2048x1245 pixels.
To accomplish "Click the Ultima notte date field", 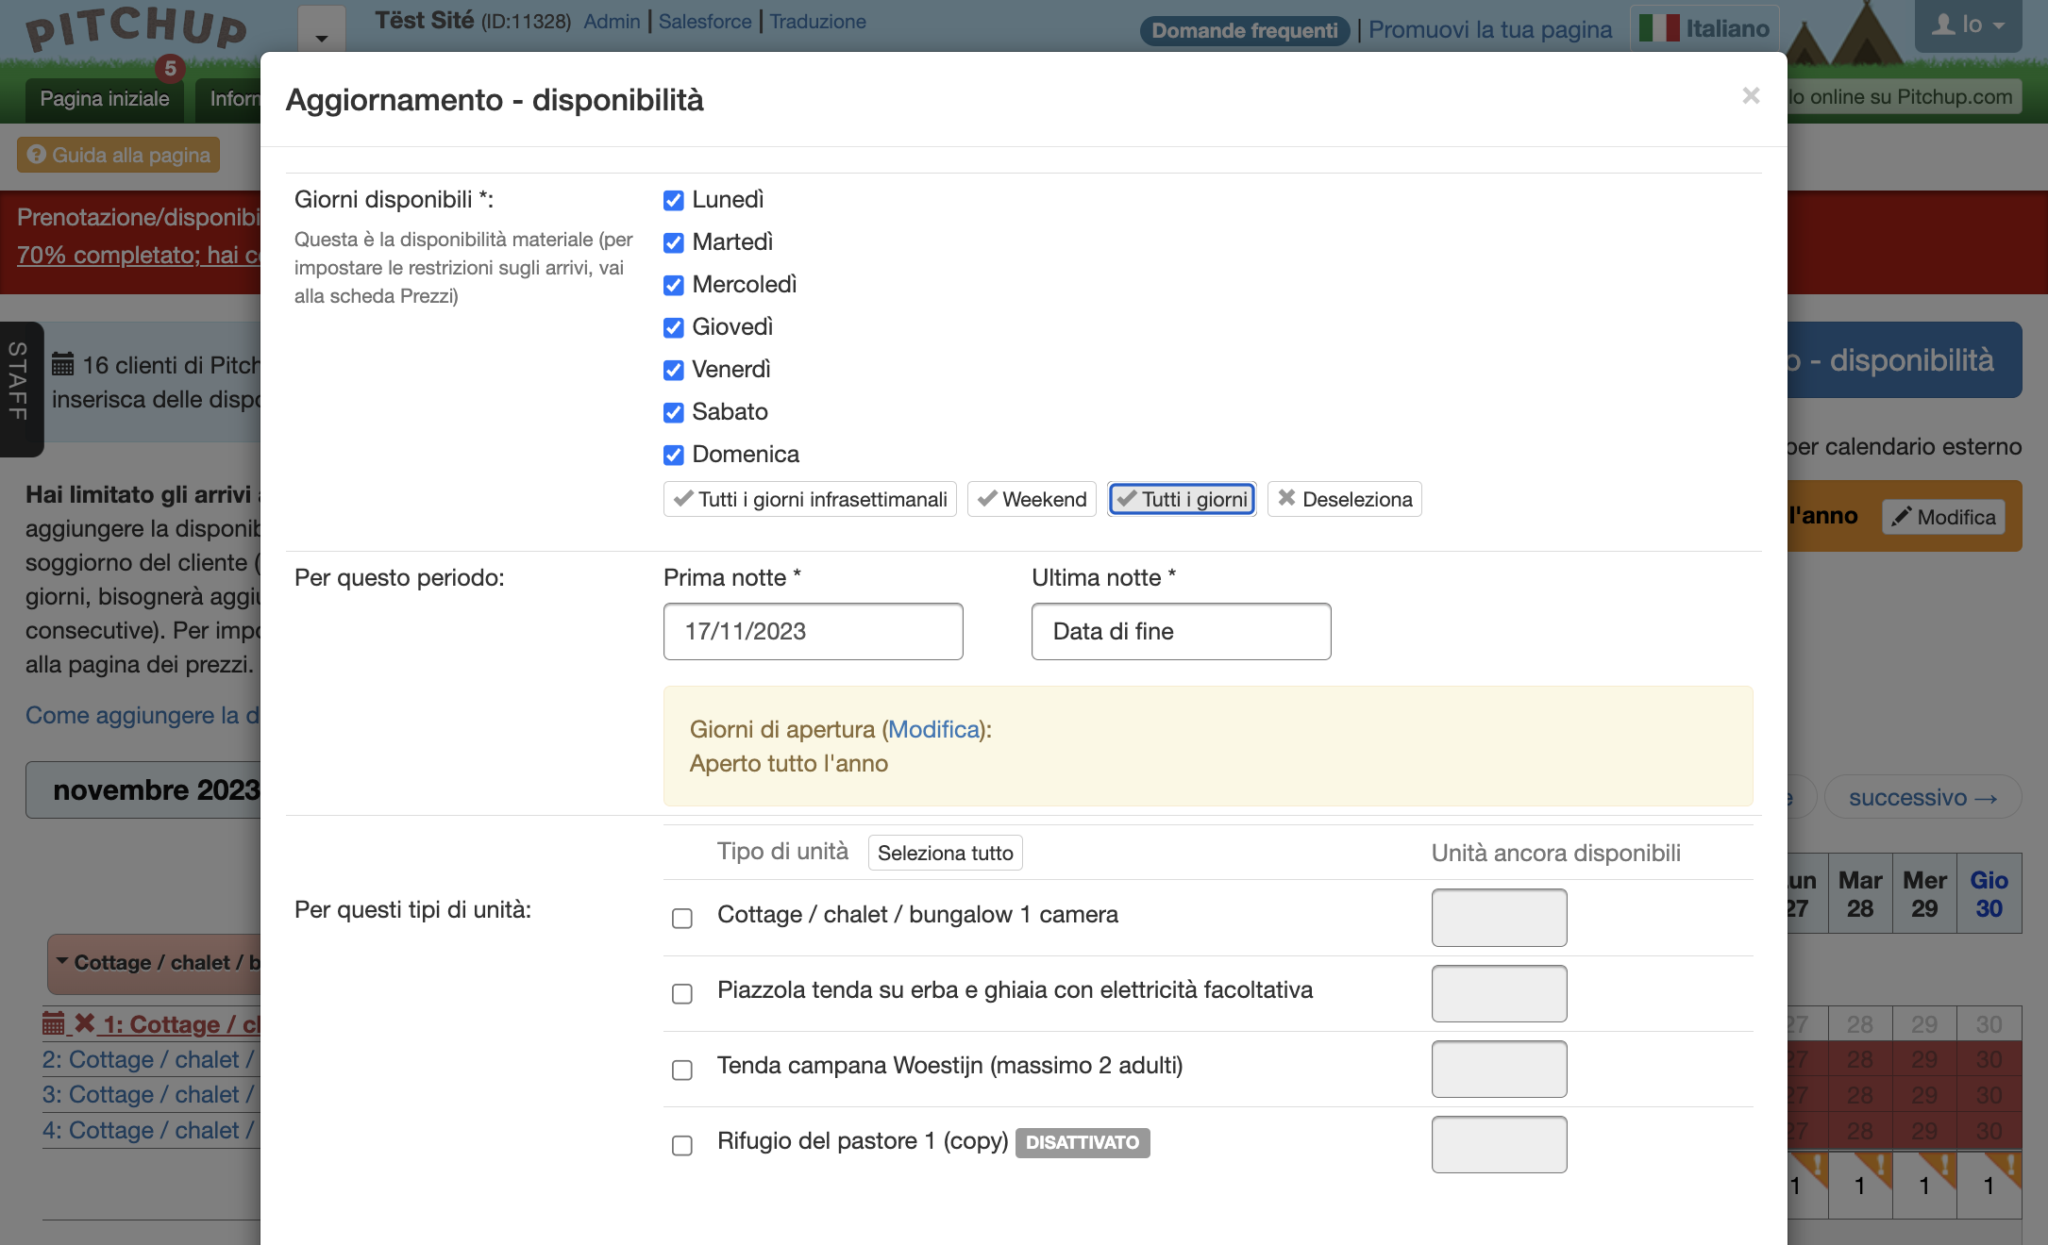I will (x=1182, y=632).
